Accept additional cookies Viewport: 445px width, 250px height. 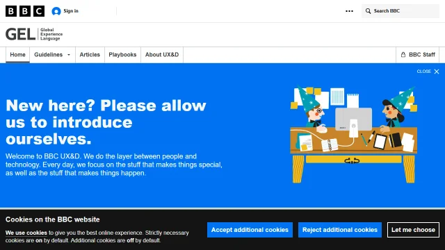click(x=250, y=230)
